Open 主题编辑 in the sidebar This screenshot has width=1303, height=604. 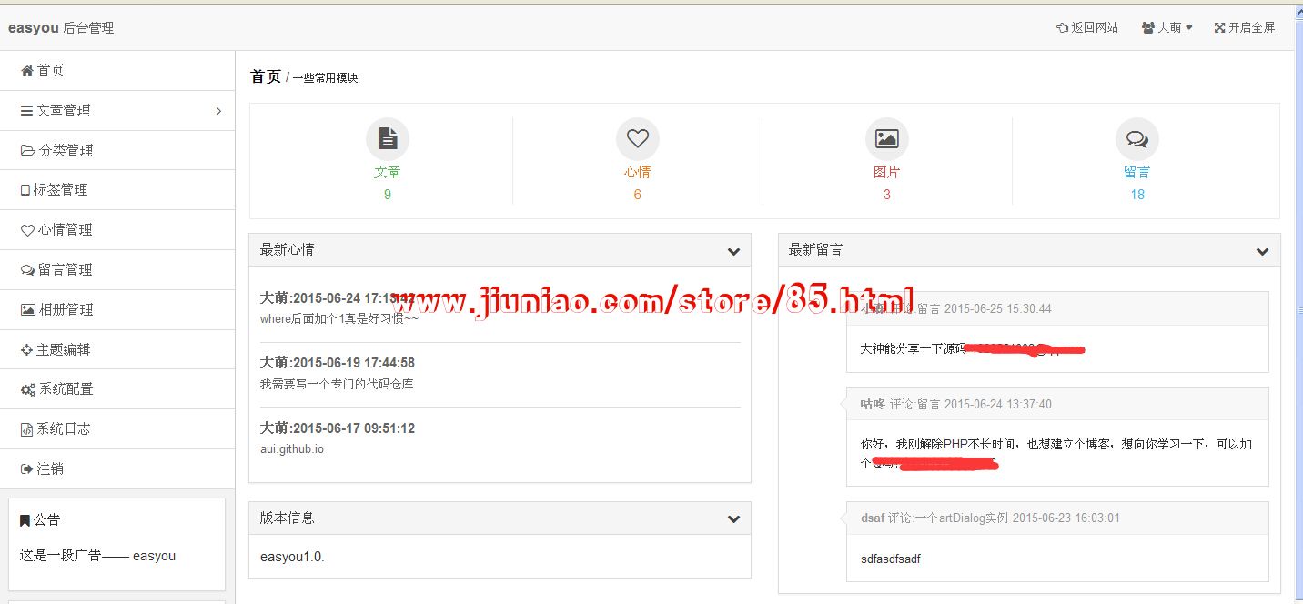[117, 349]
